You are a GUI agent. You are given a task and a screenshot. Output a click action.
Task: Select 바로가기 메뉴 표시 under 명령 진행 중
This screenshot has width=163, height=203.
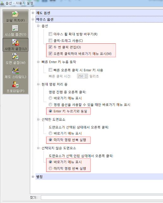pos(50,98)
